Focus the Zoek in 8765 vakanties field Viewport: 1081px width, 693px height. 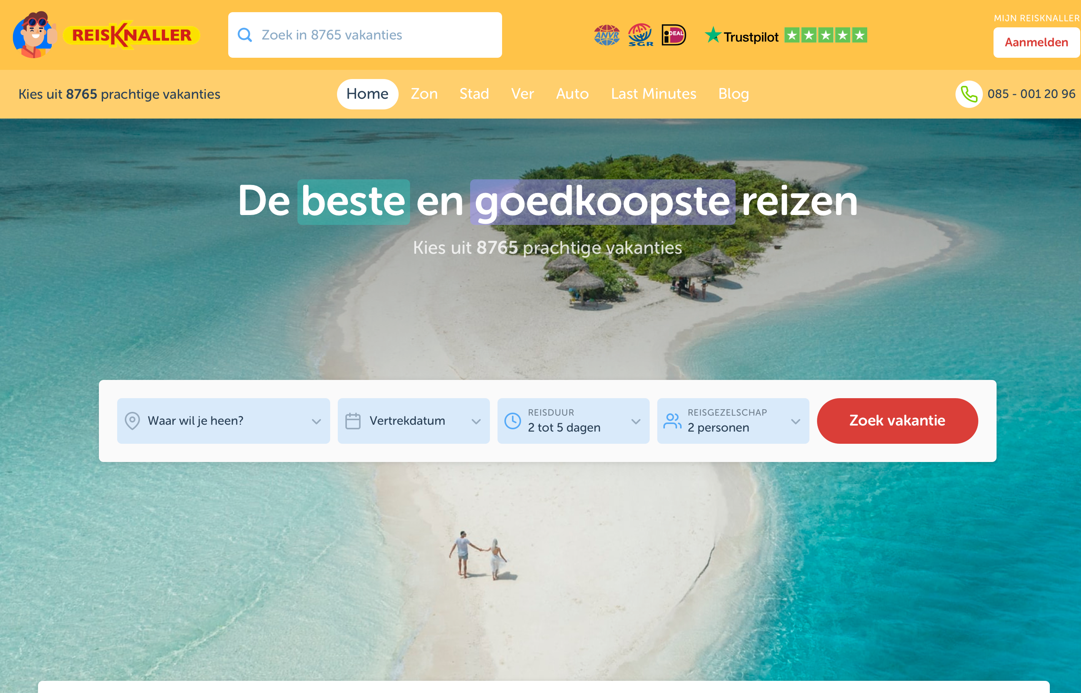pyautogui.click(x=365, y=35)
